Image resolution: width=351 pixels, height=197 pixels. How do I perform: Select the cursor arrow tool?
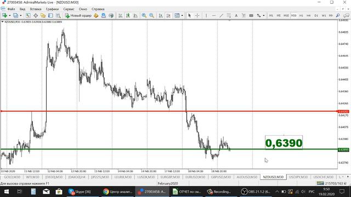(190, 15)
